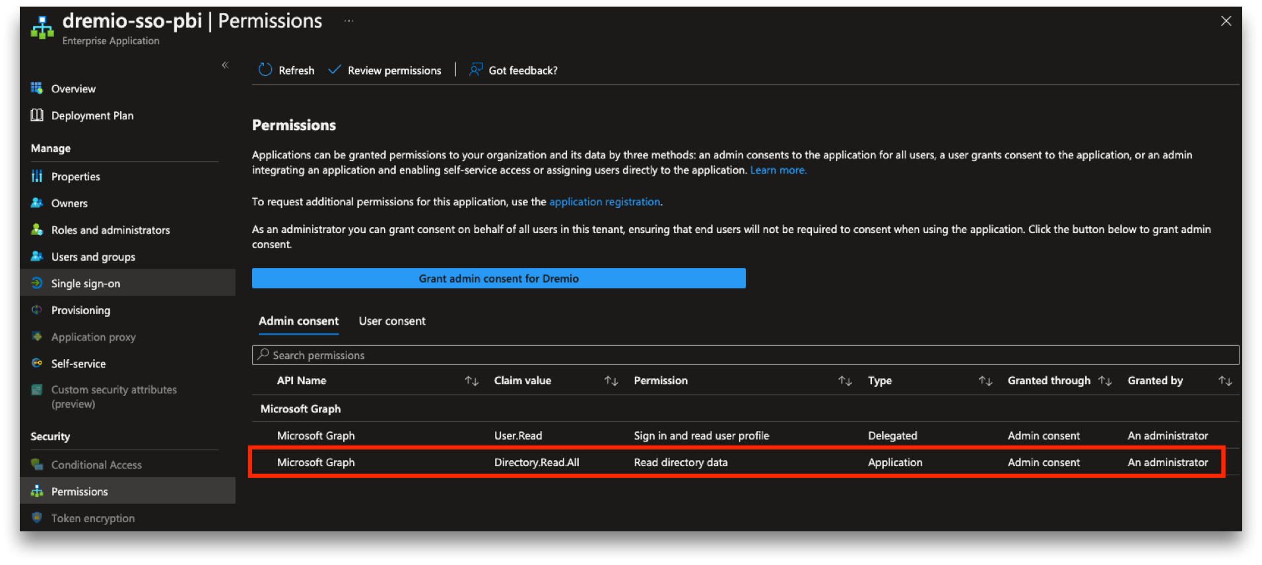
Task: Click the Got feedback person icon
Action: point(475,70)
